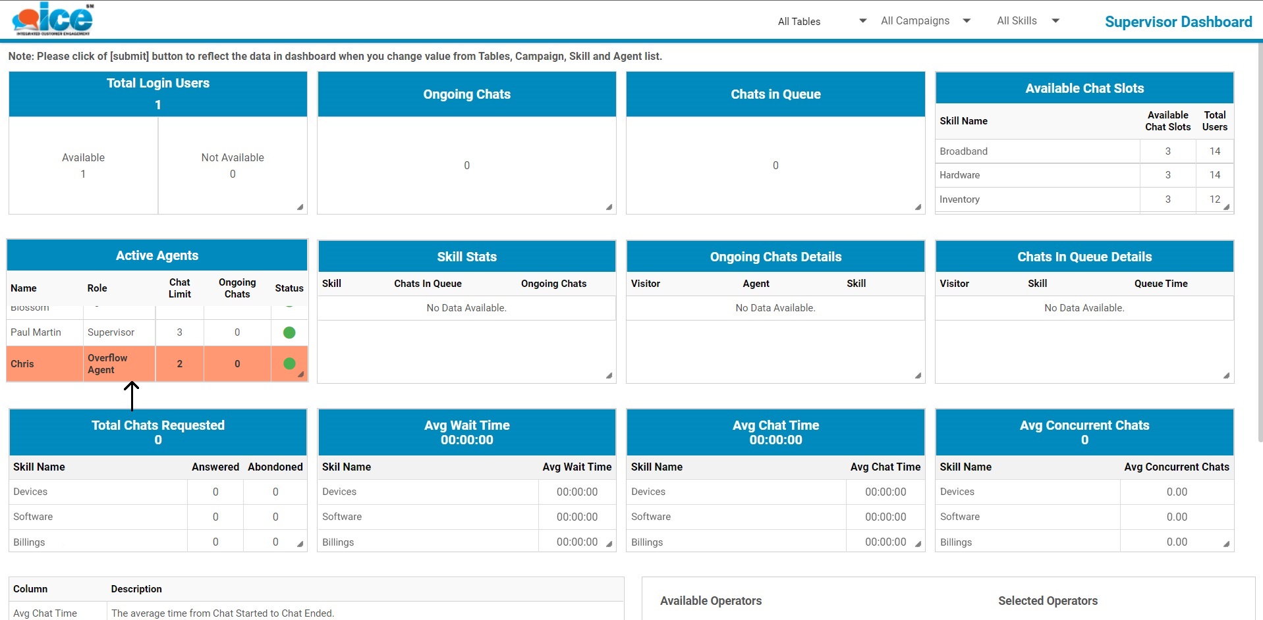This screenshot has height=620, width=1263.
Task: Click Paul Martin's green status indicator
Action: click(x=289, y=332)
